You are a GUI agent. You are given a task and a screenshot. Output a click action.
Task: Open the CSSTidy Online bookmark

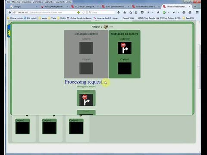click(169, 18)
